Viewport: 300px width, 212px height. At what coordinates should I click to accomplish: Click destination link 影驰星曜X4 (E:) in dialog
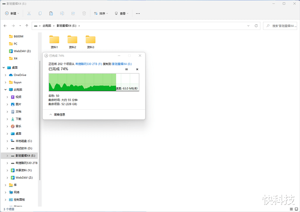pos(122,64)
